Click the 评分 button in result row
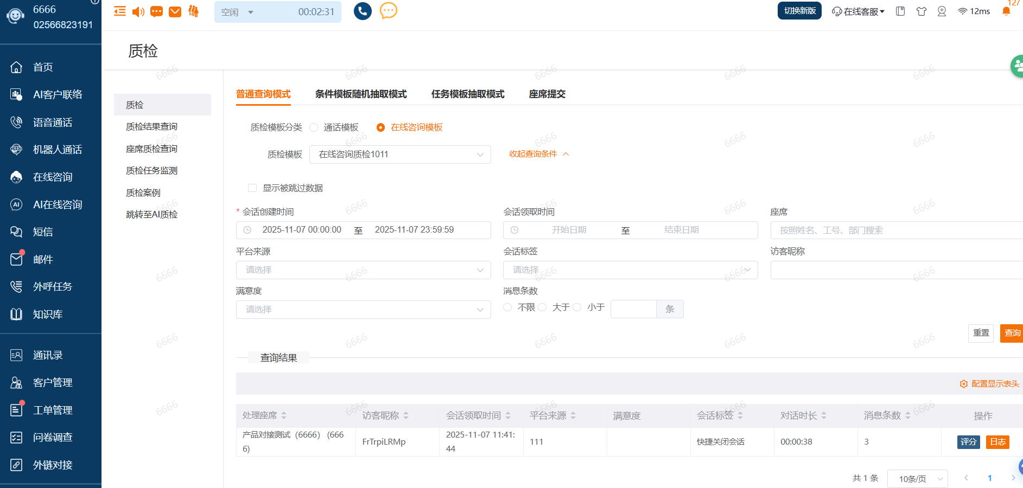The image size is (1023, 488). pos(968,442)
